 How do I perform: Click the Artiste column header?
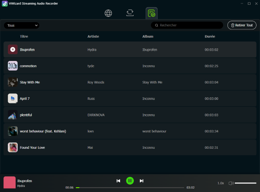coord(93,36)
